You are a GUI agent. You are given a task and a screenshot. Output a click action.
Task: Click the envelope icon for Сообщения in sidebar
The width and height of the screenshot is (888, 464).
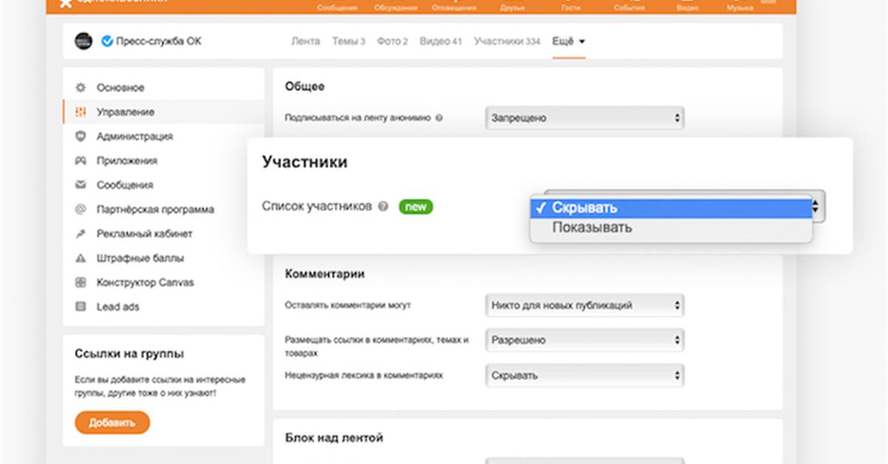[81, 185]
